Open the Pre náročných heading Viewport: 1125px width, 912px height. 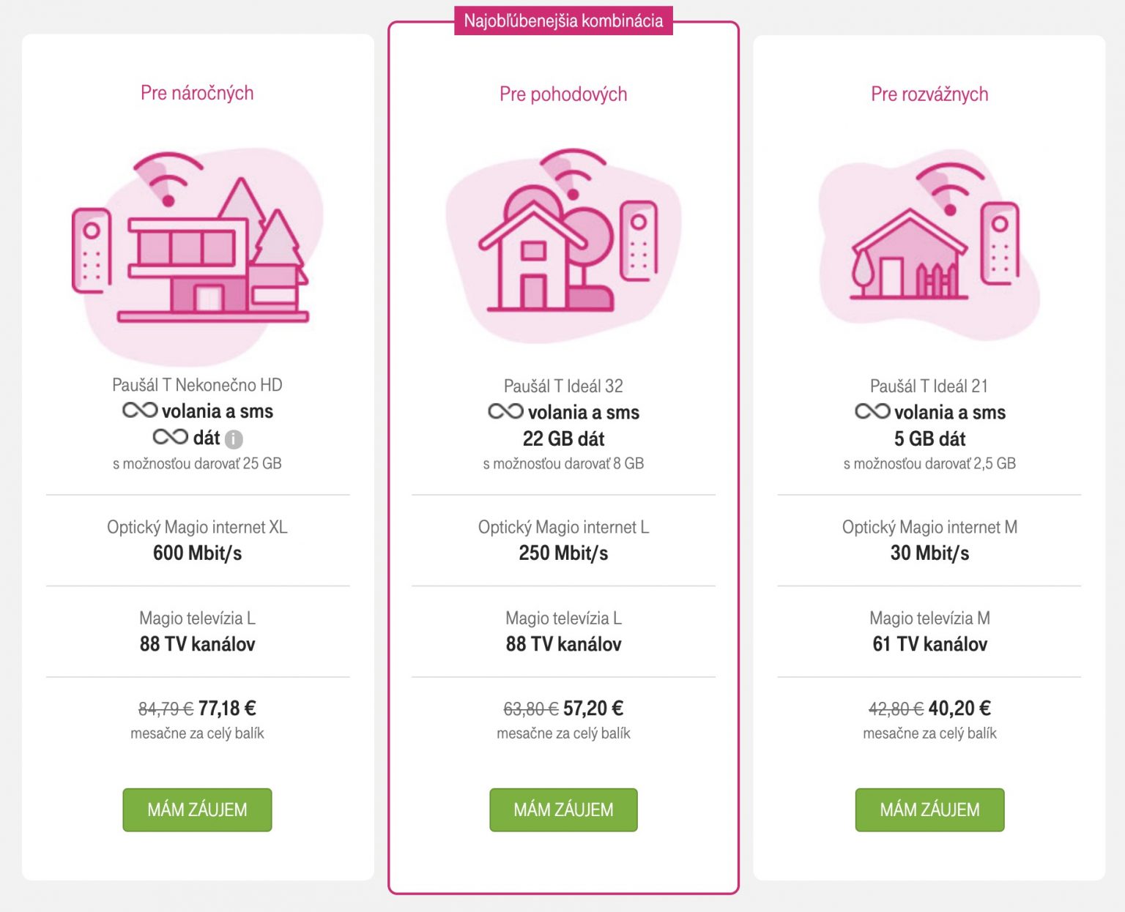pyautogui.click(x=197, y=93)
